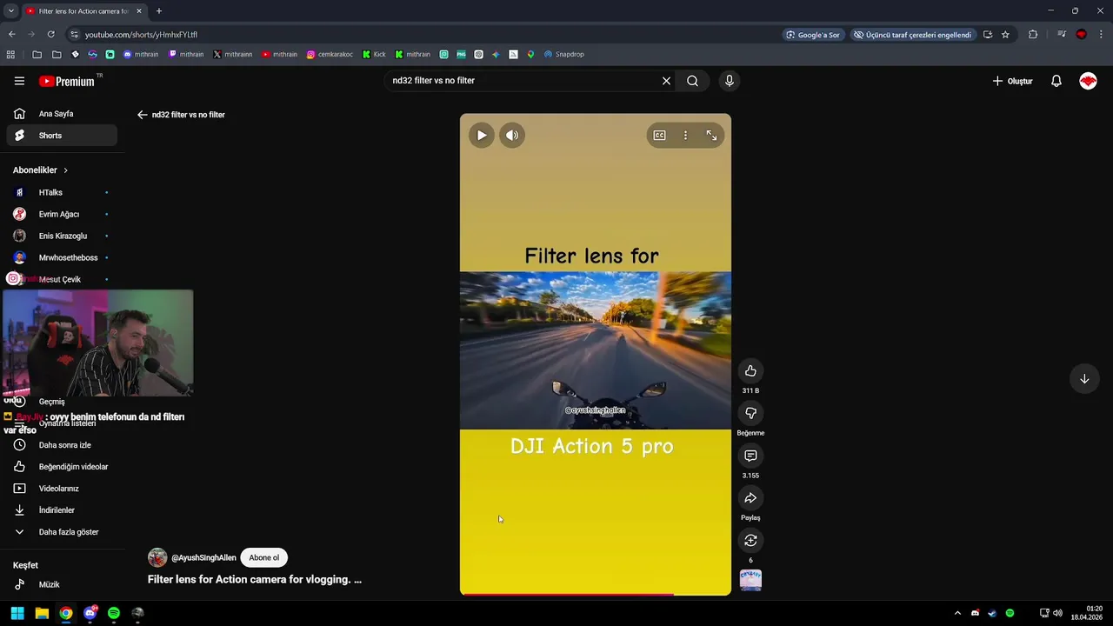Dislike the Short (Beğenme)
Viewport: 1113px width, 626px height.
(x=750, y=413)
